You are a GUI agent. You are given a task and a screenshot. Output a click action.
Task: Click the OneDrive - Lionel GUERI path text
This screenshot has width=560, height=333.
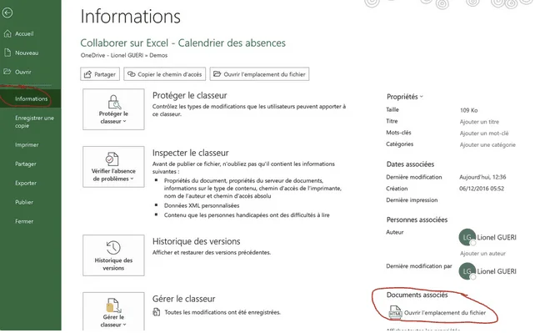coord(124,55)
